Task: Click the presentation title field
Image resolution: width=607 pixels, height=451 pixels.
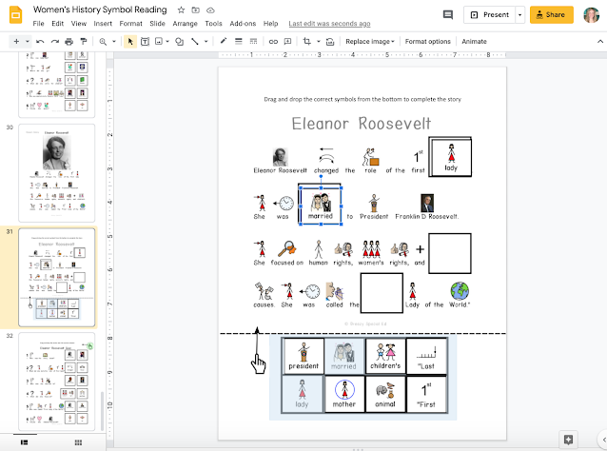Action: [x=100, y=10]
